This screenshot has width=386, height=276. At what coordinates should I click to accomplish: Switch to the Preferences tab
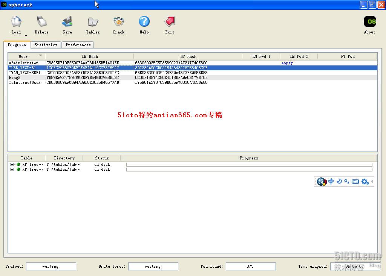coord(78,45)
